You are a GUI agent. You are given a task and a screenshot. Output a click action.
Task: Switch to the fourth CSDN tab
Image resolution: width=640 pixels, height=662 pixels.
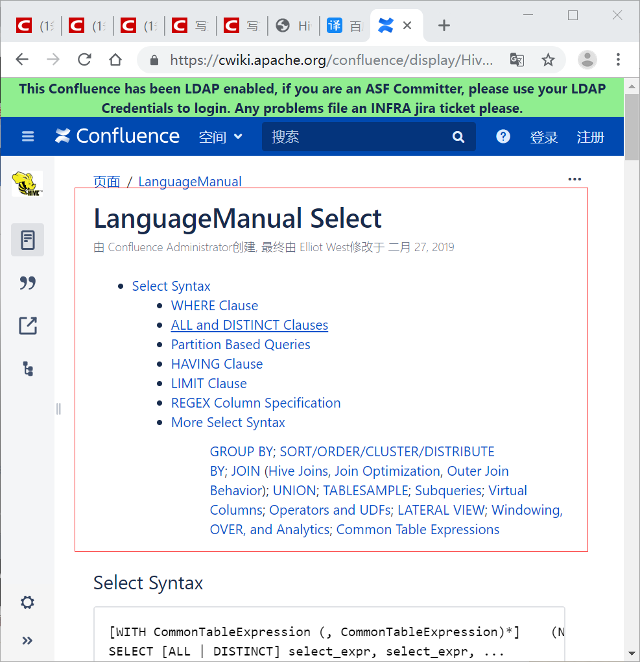coord(191,26)
